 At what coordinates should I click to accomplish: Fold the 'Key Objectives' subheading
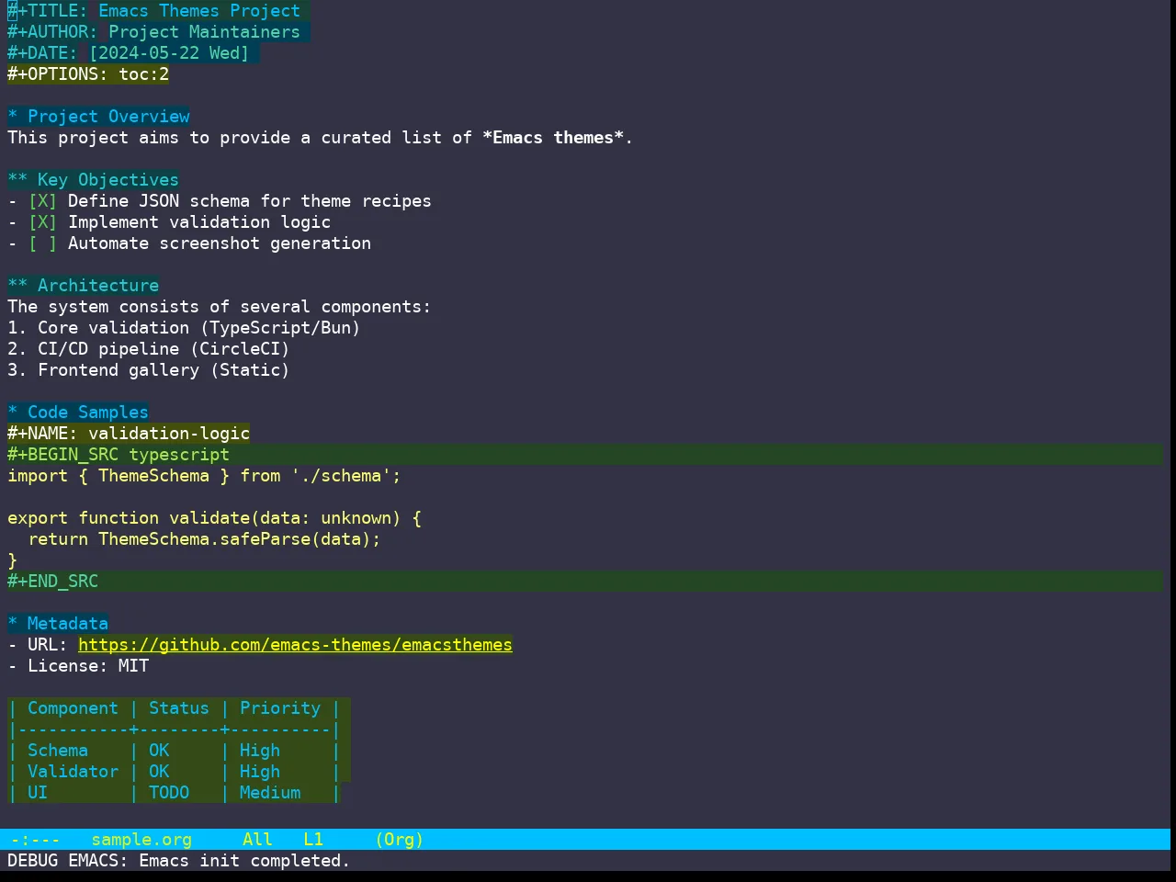click(x=93, y=180)
